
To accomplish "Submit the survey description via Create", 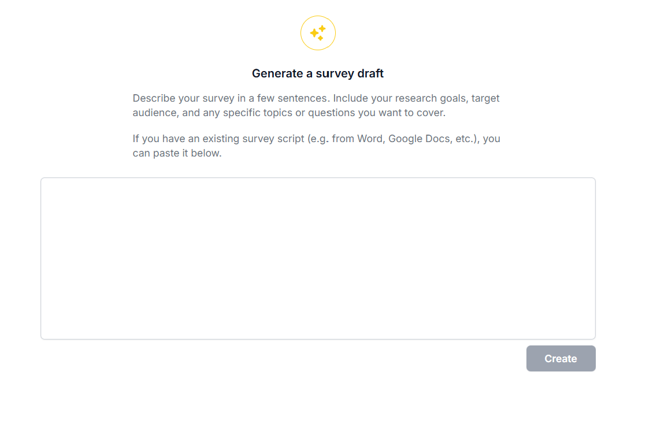I will tap(560, 358).
